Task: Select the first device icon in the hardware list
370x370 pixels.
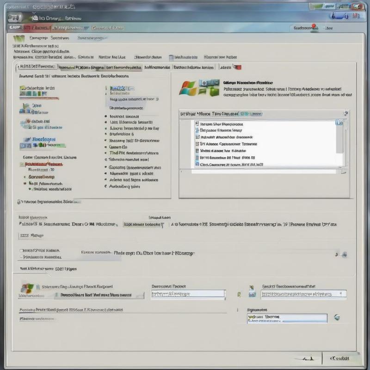Action: (x=197, y=124)
